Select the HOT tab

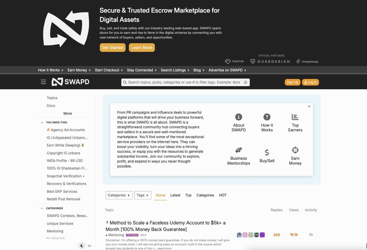tap(223, 195)
